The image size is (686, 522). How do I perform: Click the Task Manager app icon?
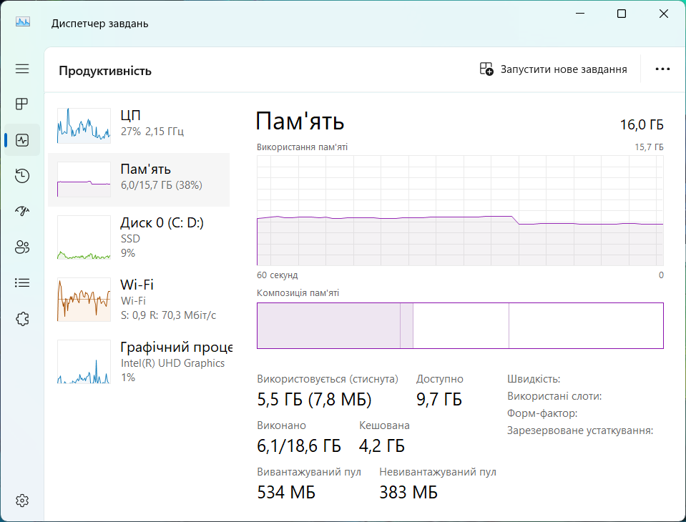pyautogui.click(x=24, y=23)
